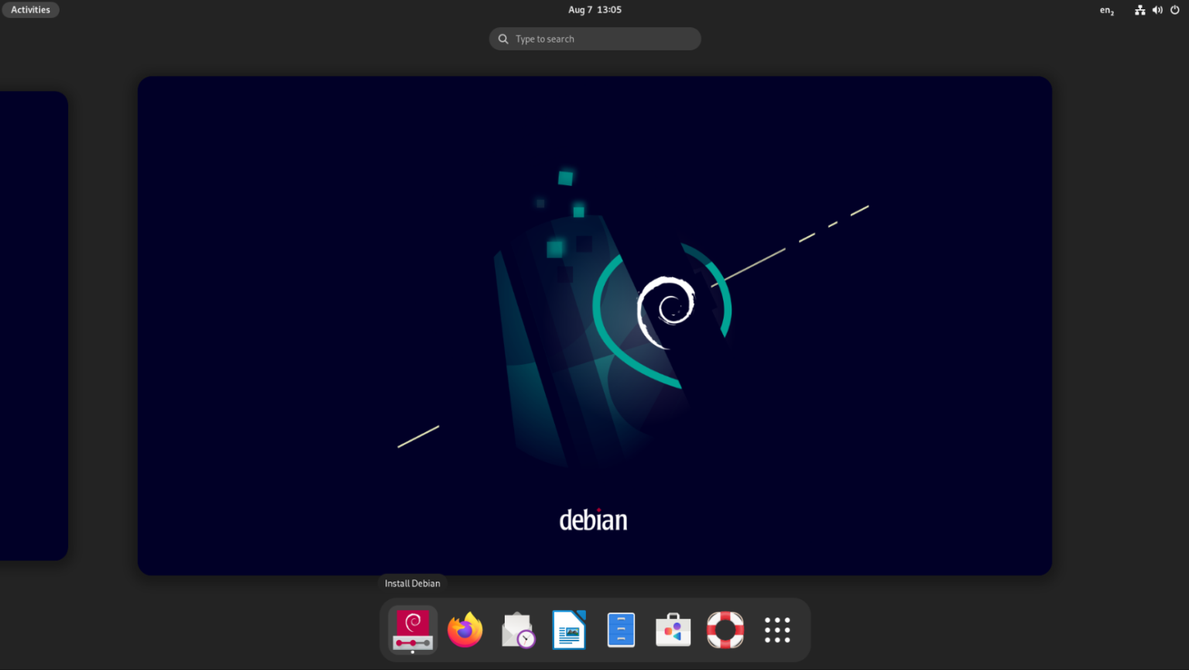
Task: Open the power menu
Action: click(1175, 9)
